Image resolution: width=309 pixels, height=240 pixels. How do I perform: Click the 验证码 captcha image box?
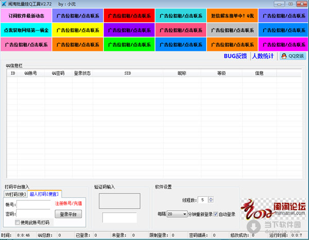119,201
